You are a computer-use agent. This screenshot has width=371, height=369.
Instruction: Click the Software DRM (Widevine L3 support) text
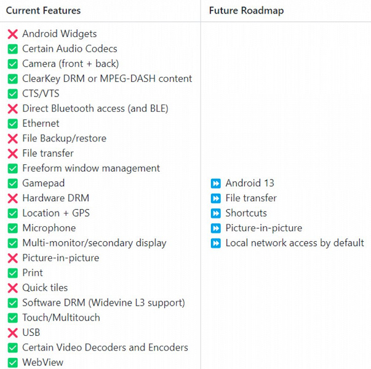(103, 303)
